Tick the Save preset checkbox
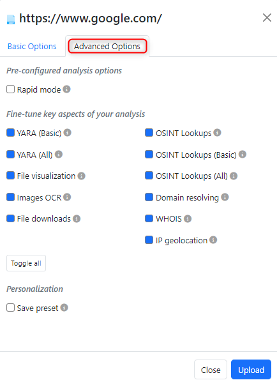The width and height of the screenshot is (277, 387). pos(10,308)
